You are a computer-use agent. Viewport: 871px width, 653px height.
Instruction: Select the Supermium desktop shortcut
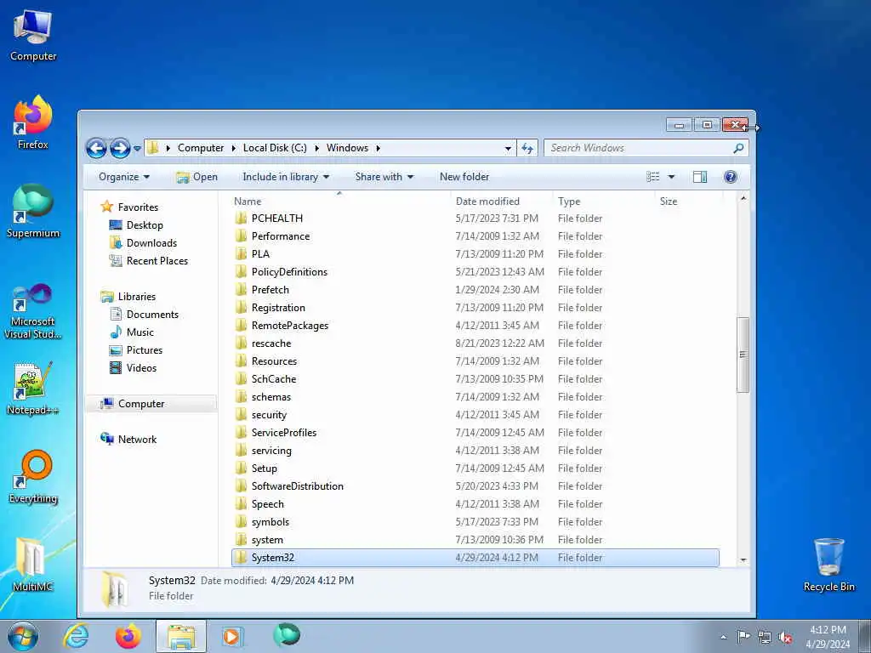pos(33,211)
